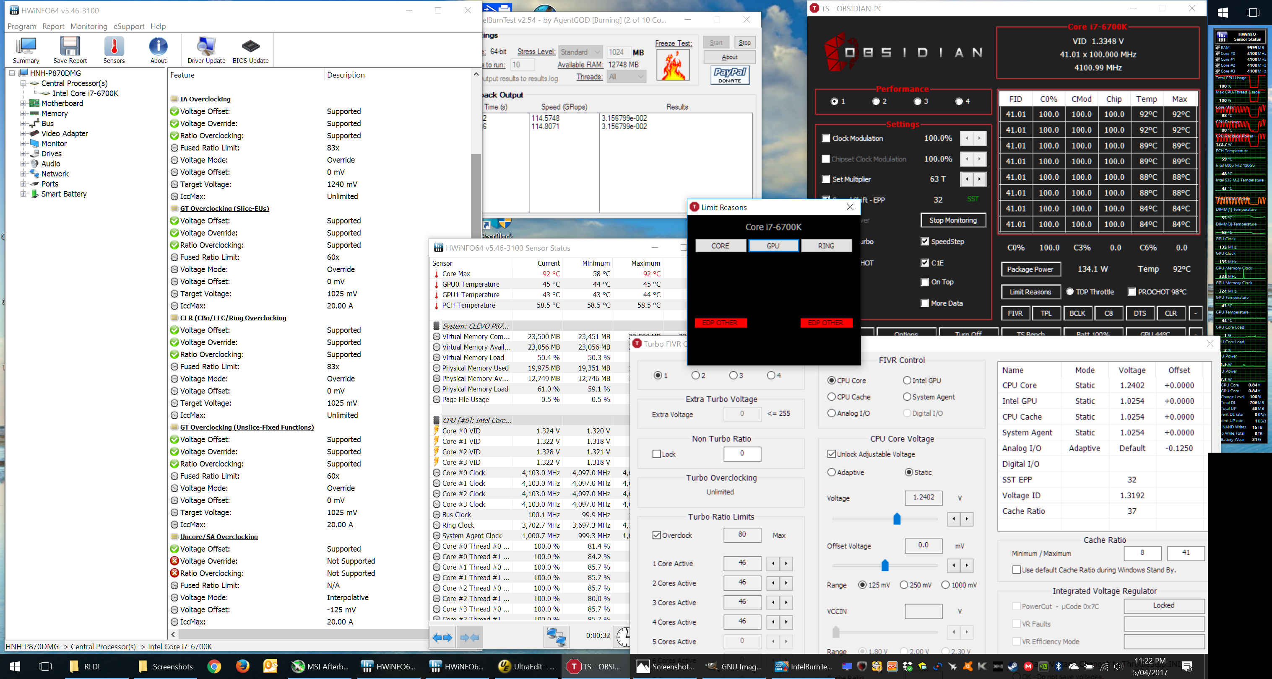Switch to RING tab in Limit Reasons
Image resolution: width=1272 pixels, height=679 pixels.
tap(826, 246)
